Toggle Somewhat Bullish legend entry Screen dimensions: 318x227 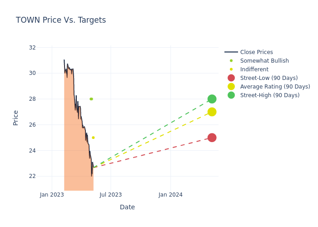pos(264,61)
